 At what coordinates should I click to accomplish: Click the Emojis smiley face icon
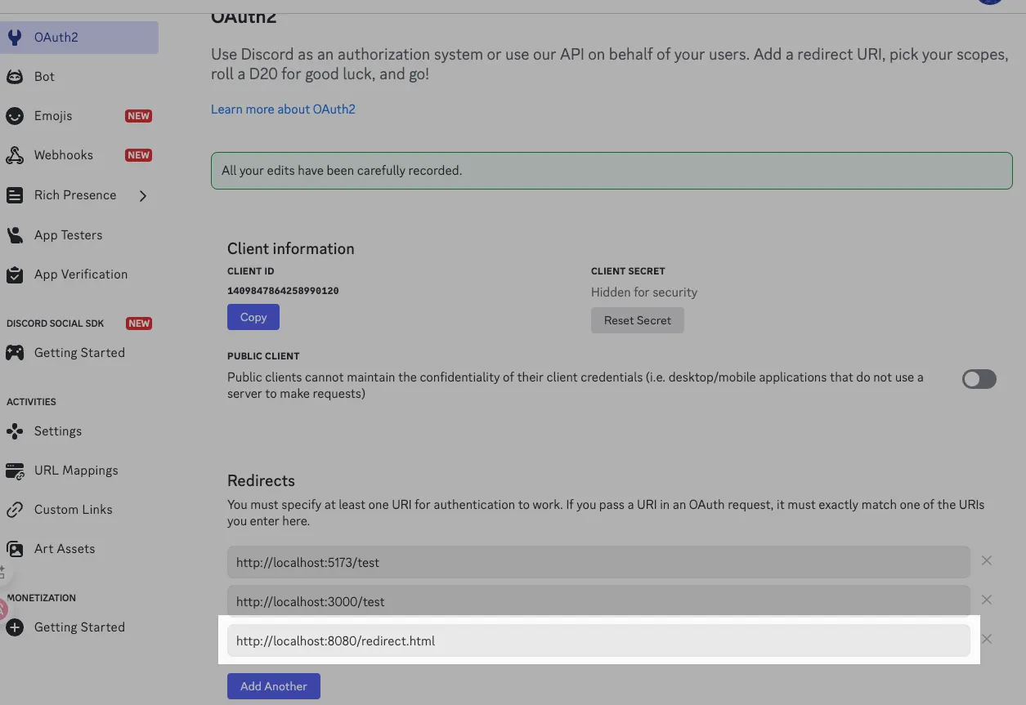(15, 116)
